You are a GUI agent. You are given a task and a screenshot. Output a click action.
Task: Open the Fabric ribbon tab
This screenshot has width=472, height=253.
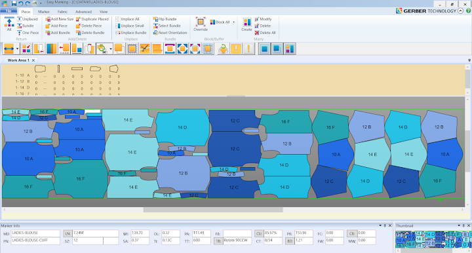[62, 12]
